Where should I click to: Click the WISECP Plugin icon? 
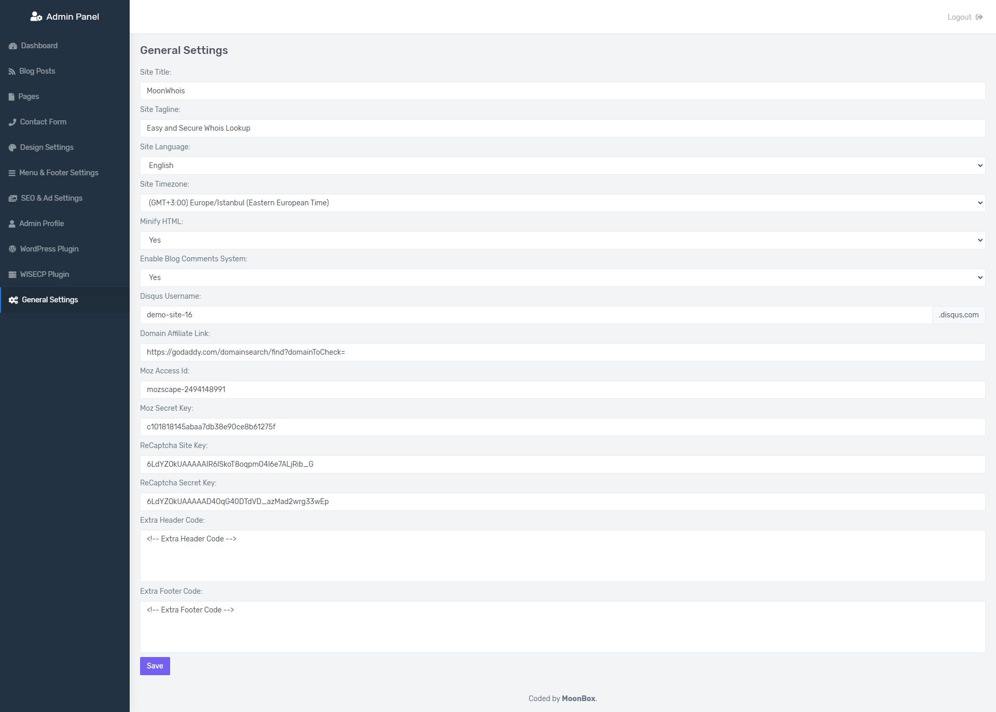12,275
